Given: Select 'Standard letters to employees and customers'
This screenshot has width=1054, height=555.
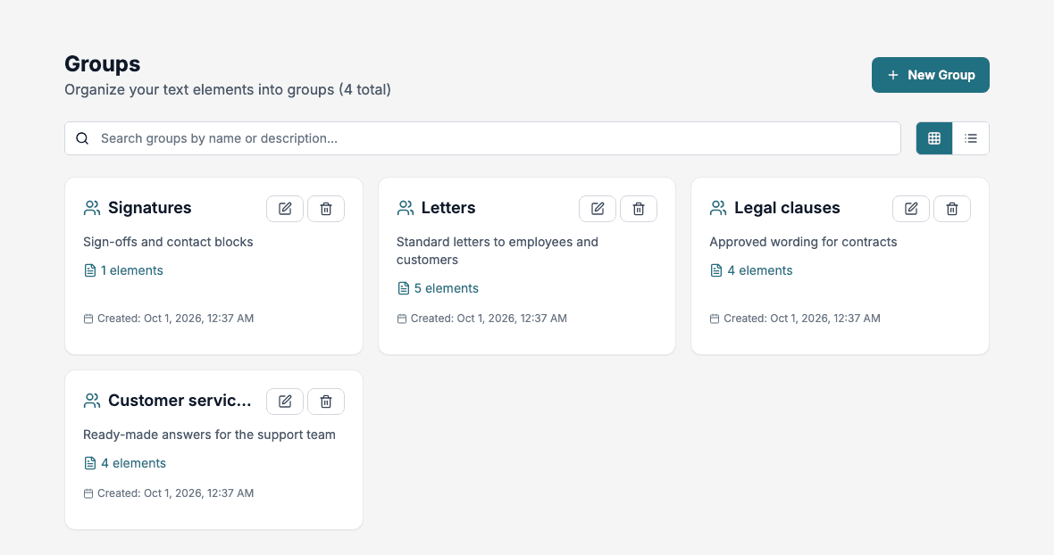Looking at the screenshot, I should (497, 251).
